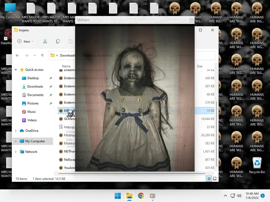This screenshot has height=202, width=270.
Task: Click the Cut scissors icon in Explorer toolbar
Action: point(45,41)
